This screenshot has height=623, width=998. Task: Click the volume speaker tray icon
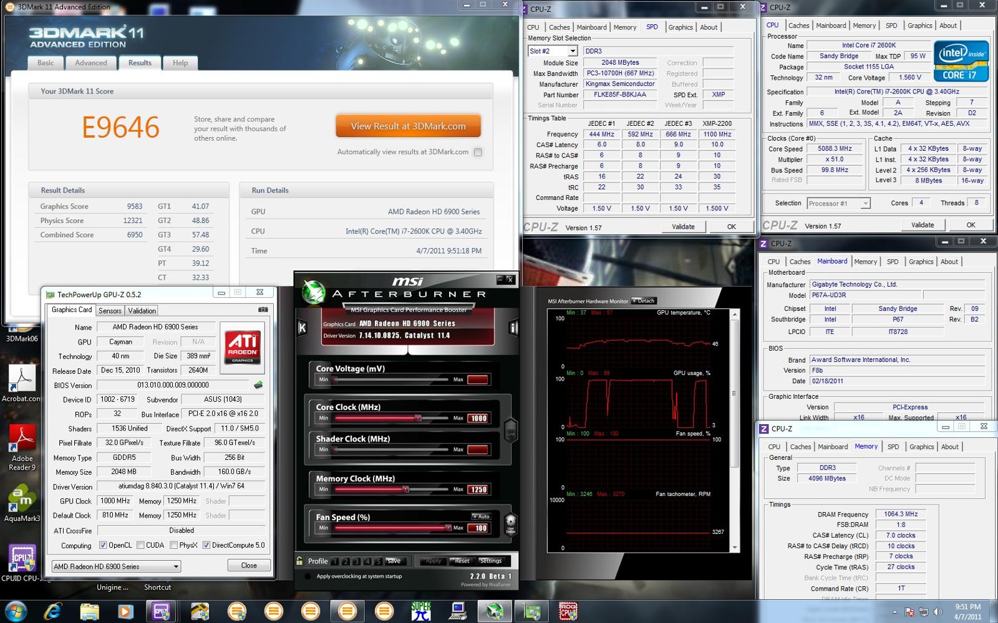(937, 612)
